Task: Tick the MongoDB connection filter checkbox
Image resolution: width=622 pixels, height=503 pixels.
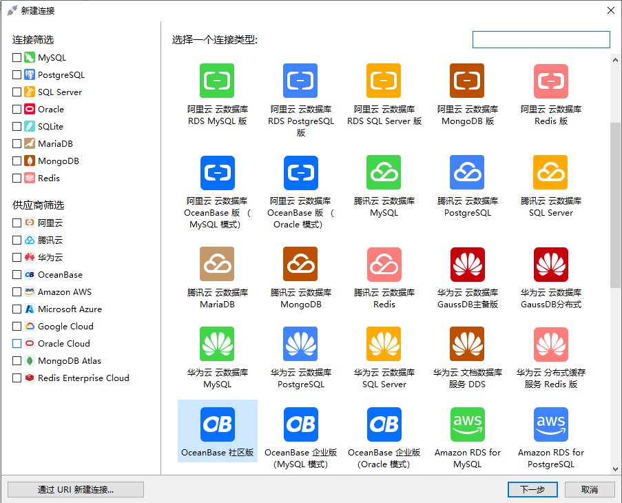Action: coord(17,161)
